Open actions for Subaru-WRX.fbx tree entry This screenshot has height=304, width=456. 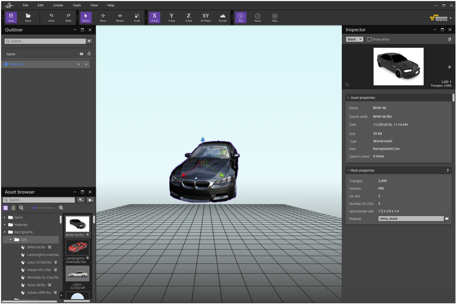[x=55, y=293]
